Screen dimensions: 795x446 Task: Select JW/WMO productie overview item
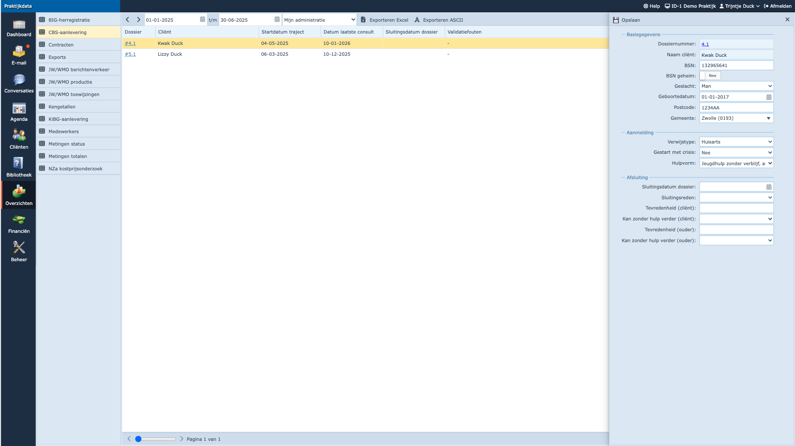click(70, 82)
